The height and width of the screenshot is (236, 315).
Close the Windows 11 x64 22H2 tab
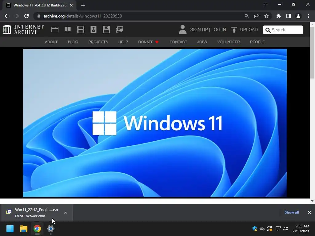click(x=71, y=5)
